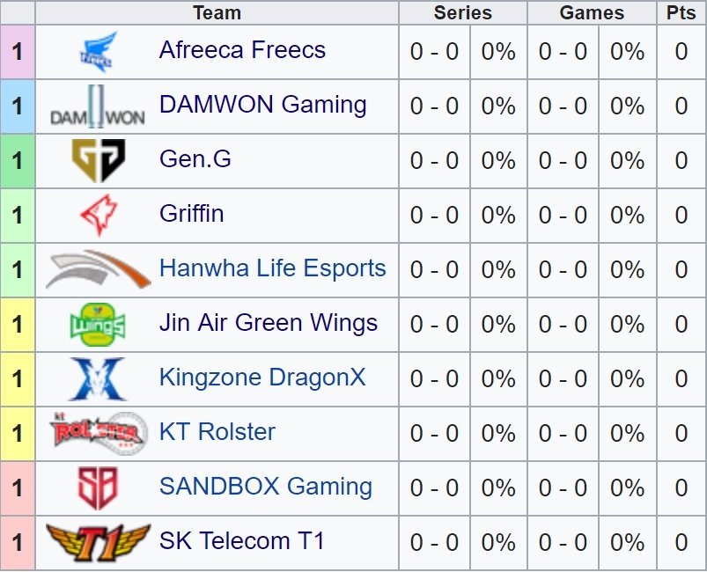
Task: Click the pink rank cell beside Afreeca Freecs
Action: [18, 52]
